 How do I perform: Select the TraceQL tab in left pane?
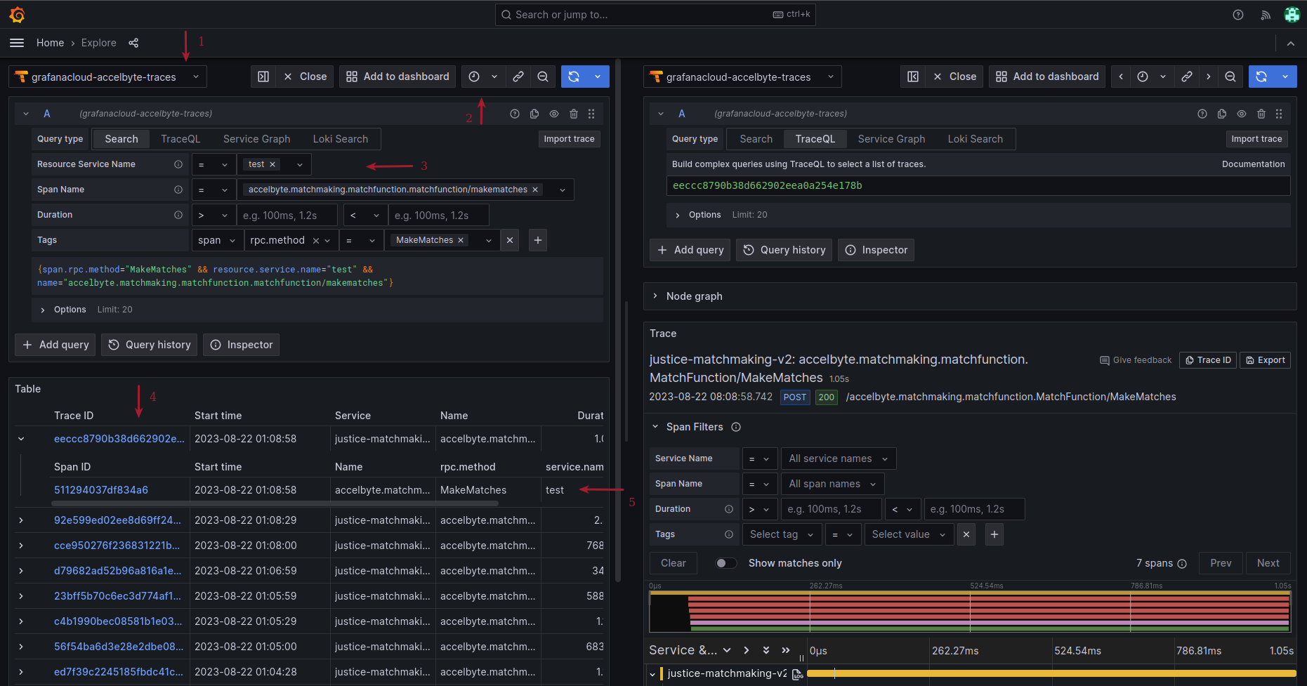click(180, 139)
